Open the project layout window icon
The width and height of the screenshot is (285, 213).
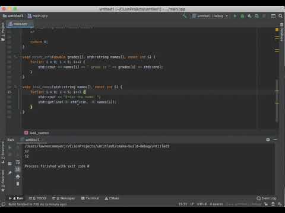coord(273,16)
